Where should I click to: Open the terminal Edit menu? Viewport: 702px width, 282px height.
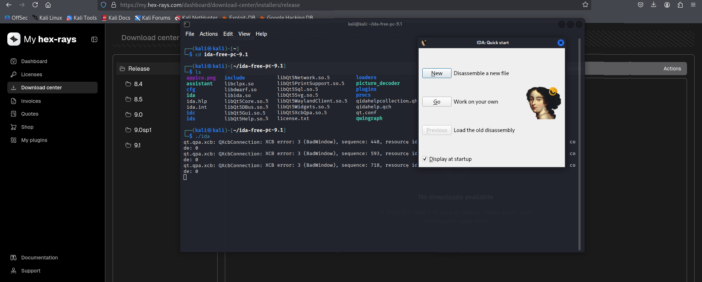(x=228, y=34)
